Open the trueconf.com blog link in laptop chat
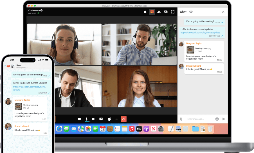This screenshot has height=153, width=254. [x=200, y=33]
